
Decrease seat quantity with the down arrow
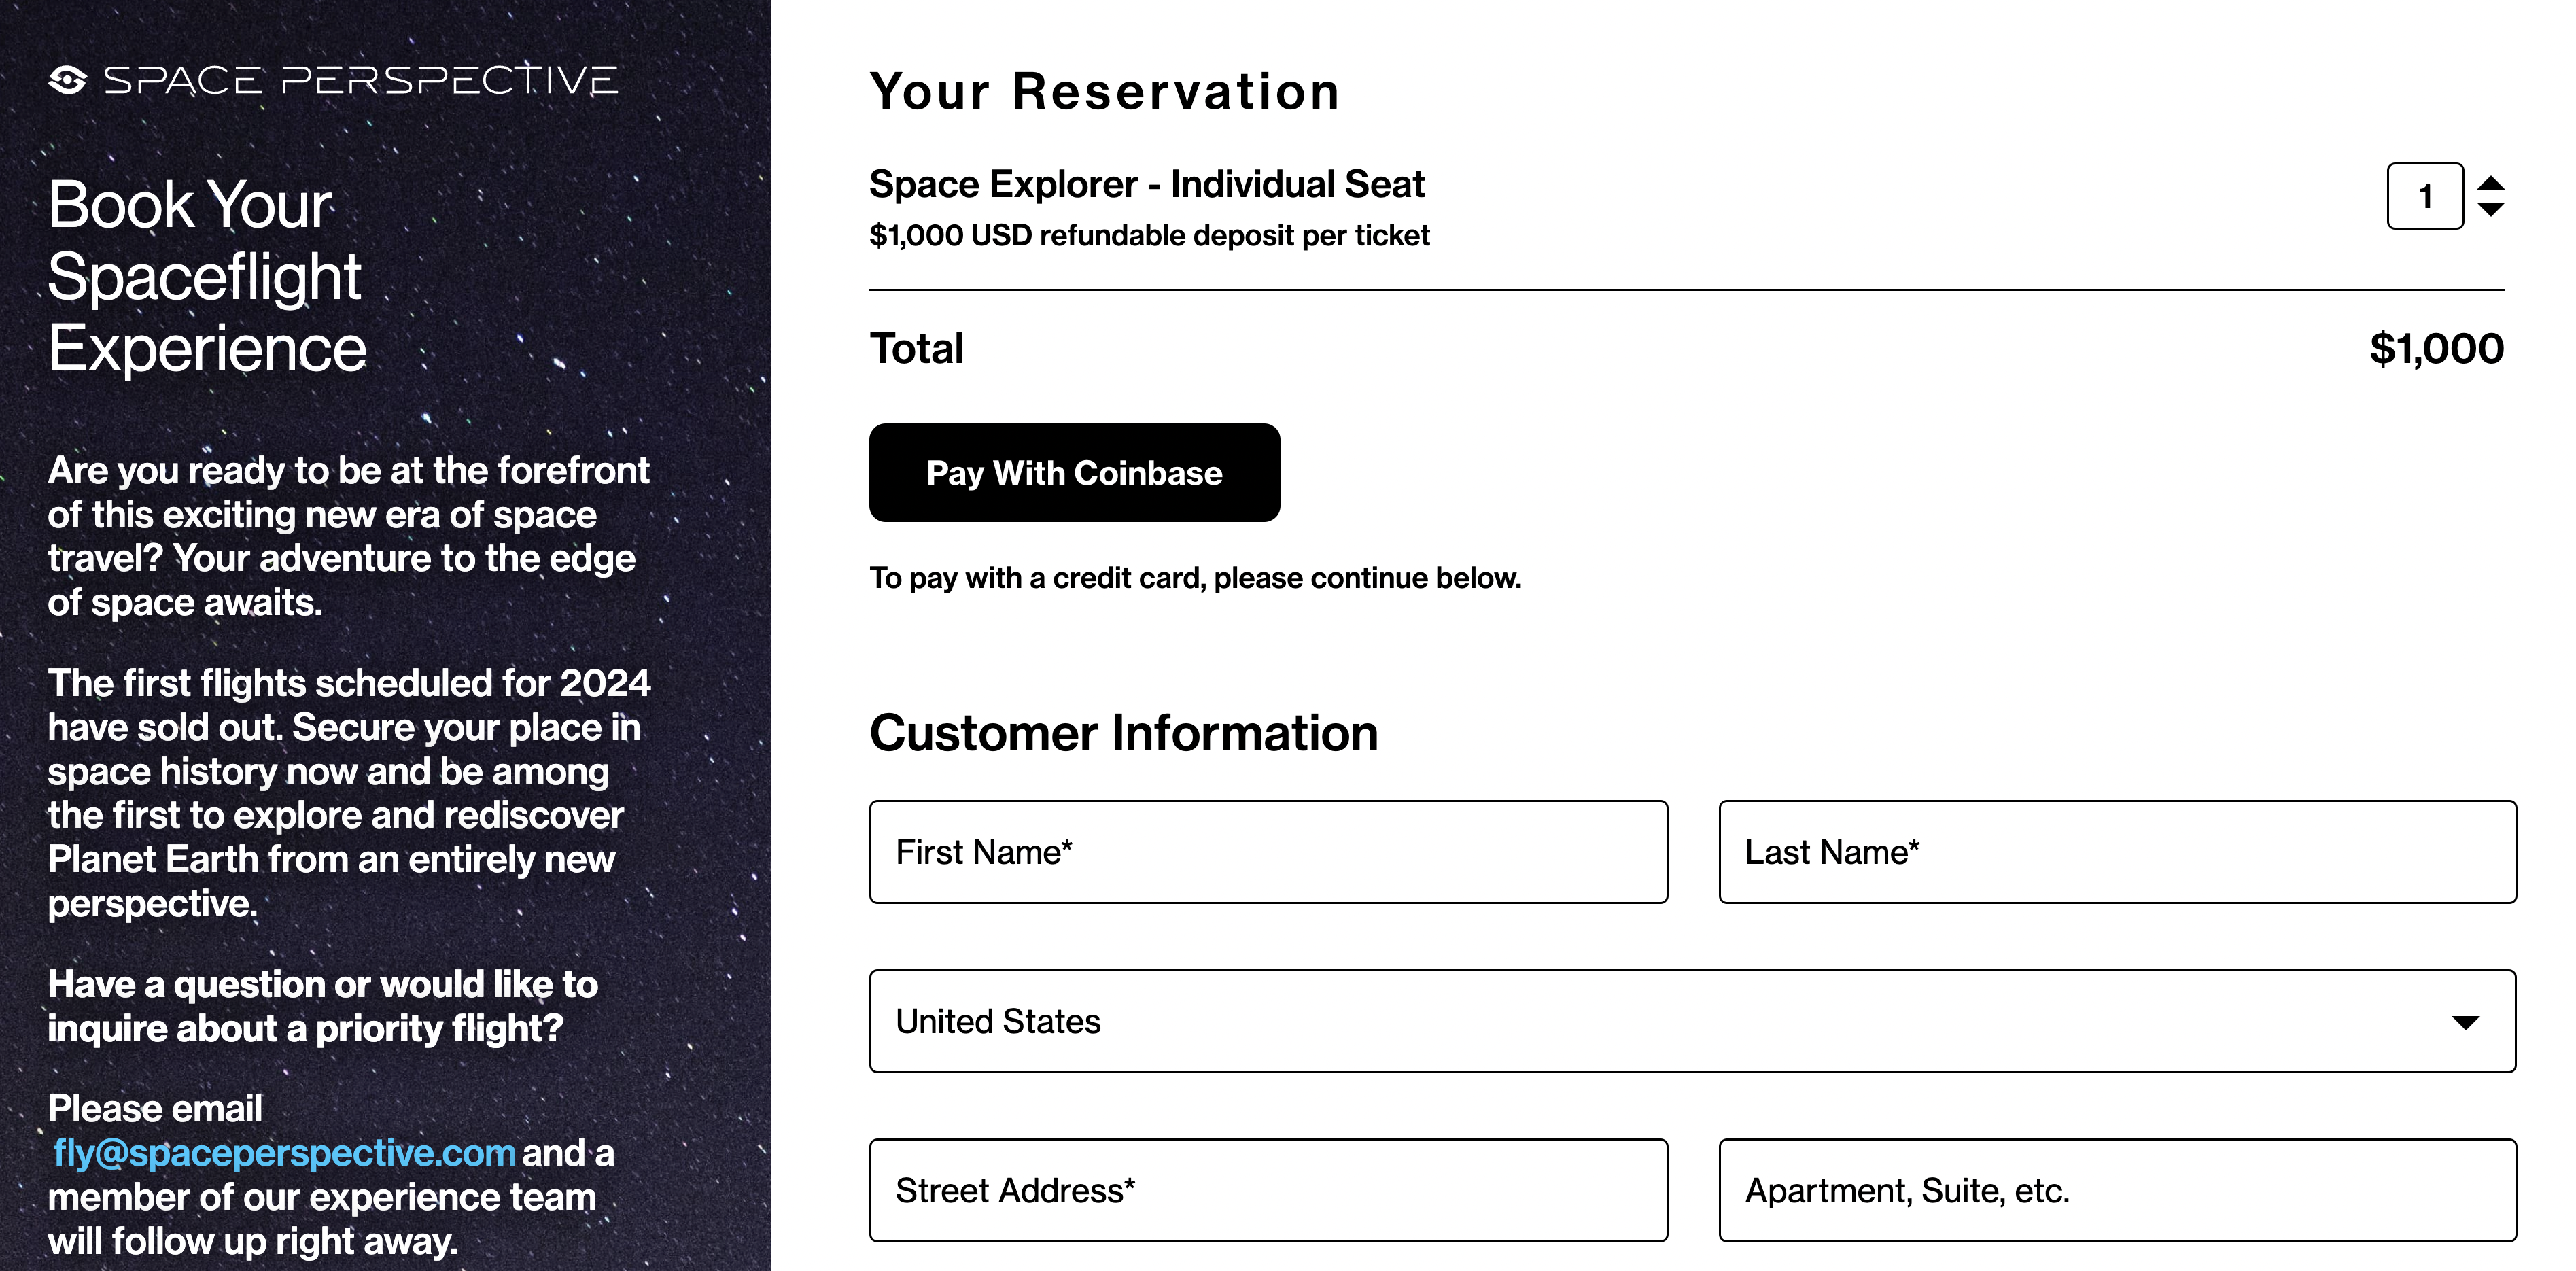2490,210
